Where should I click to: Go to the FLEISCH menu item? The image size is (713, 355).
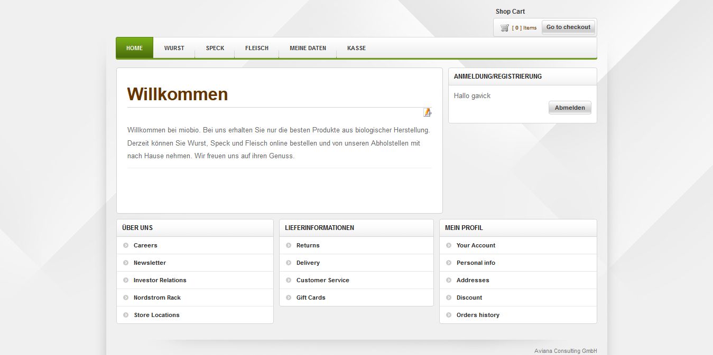pos(257,48)
